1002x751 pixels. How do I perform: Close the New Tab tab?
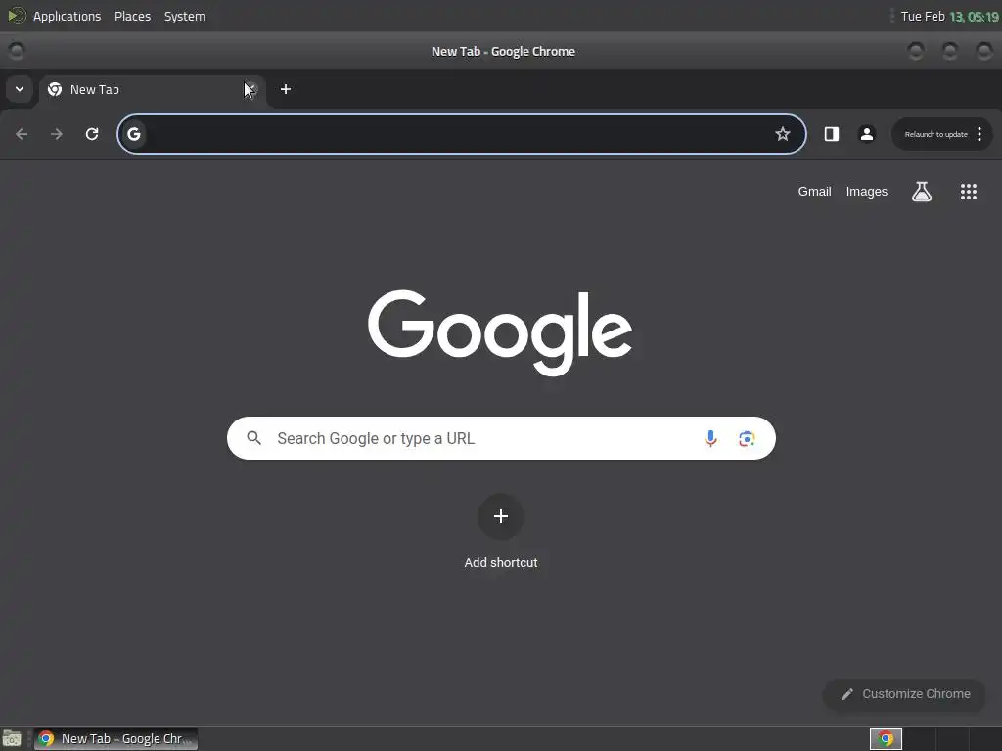point(251,89)
